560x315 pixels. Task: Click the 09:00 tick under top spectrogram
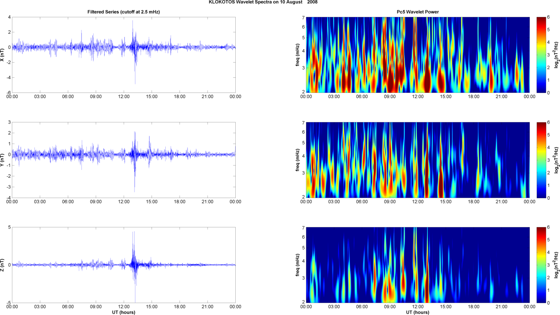point(390,97)
